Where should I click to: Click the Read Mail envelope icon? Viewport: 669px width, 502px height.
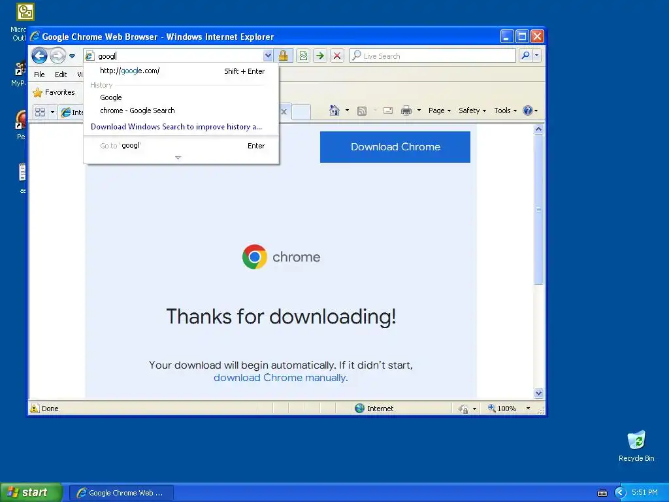pyautogui.click(x=388, y=111)
